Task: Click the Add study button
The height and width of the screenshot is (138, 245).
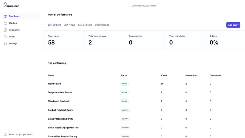Action: pyautogui.click(x=233, y=25)
